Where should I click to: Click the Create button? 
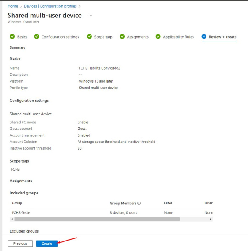[47, 243]
